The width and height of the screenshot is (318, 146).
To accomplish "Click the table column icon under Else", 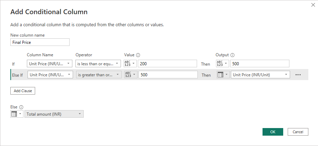I will 14,114.
